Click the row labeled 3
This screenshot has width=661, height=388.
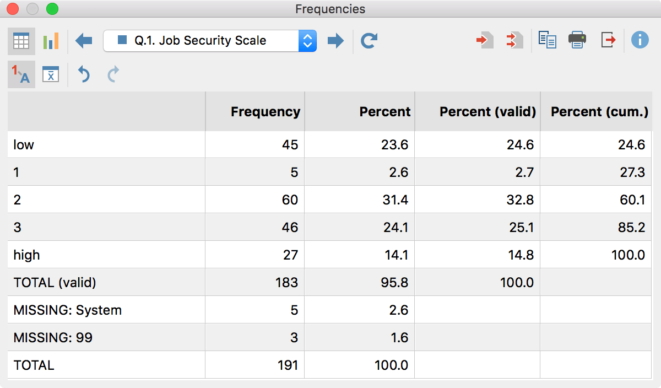329,228
